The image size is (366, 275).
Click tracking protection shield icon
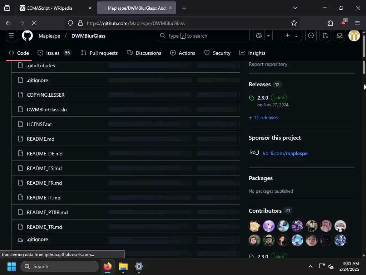pos(70,23)
